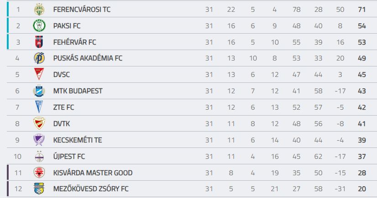Select the Puskás Akadémia FC logo
Viewport: 377px width, 198px height.
(x=39, y=58)
